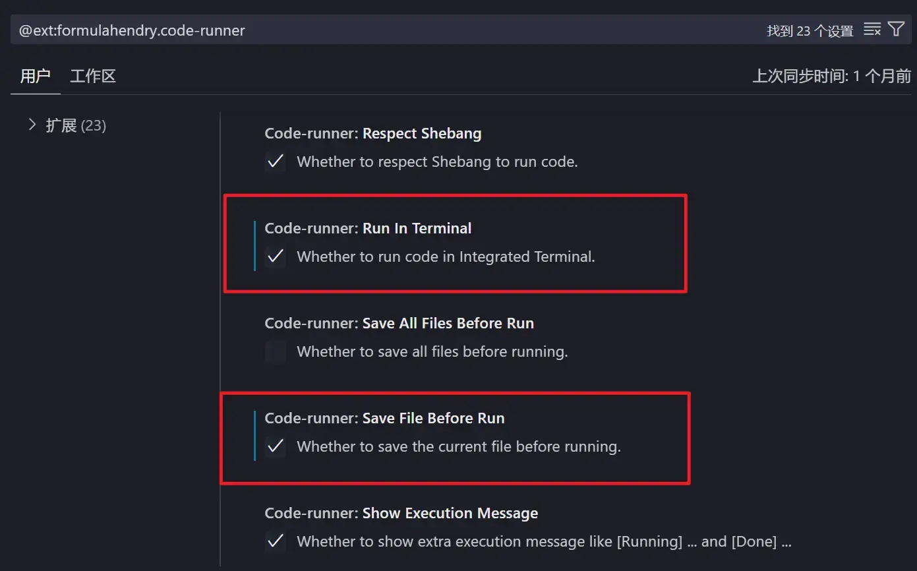Screen dimensions: 917x571
Task: Clear the settings search input icon
Action: pyautogui.click(x=872, y=30)
